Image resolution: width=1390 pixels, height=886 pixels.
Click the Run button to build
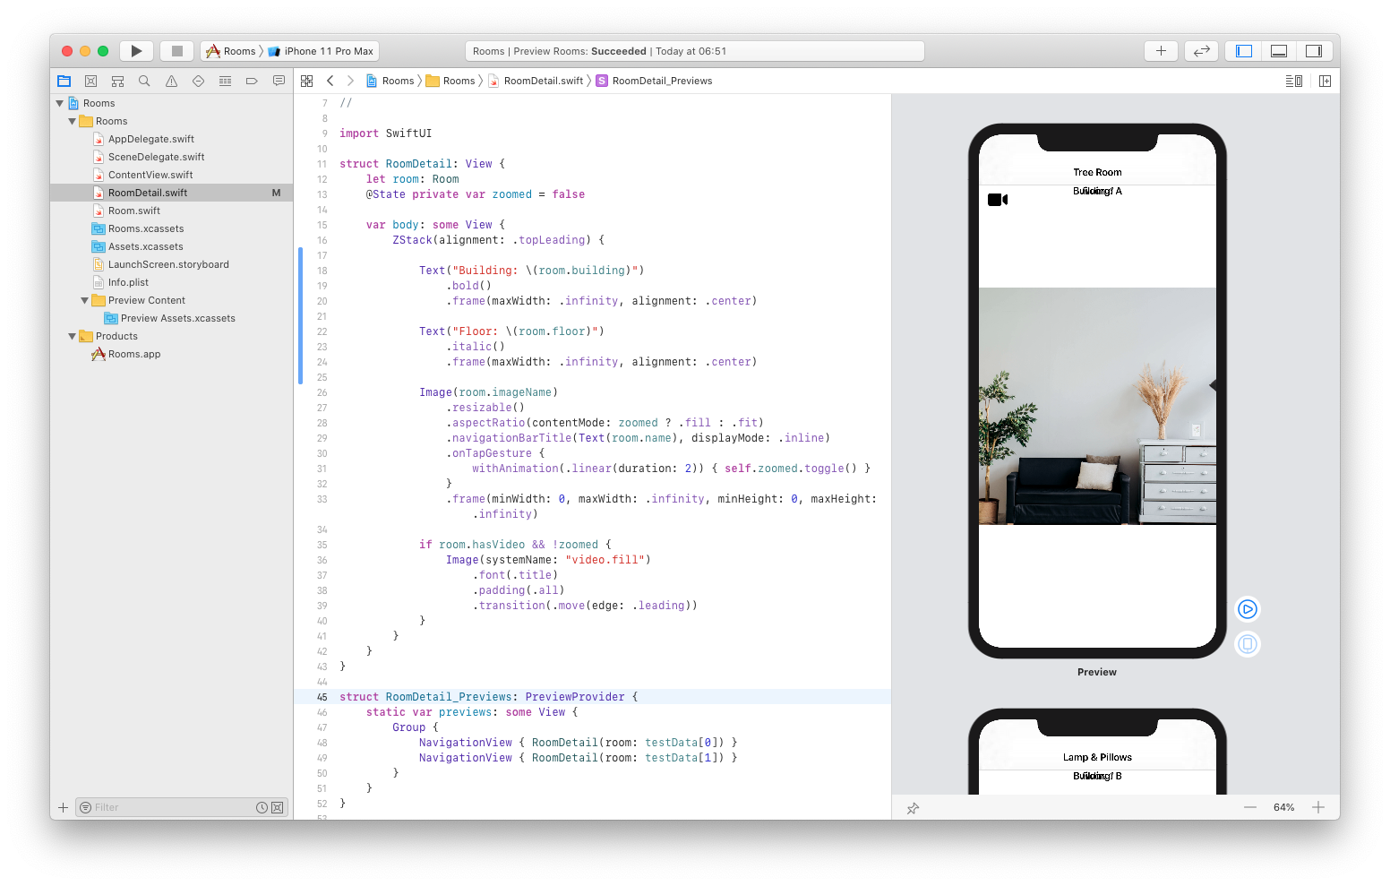(136, 50)
